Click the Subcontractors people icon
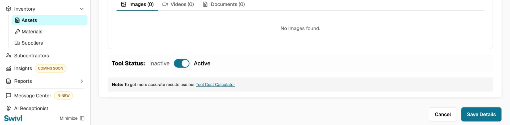 click(8, 56)
